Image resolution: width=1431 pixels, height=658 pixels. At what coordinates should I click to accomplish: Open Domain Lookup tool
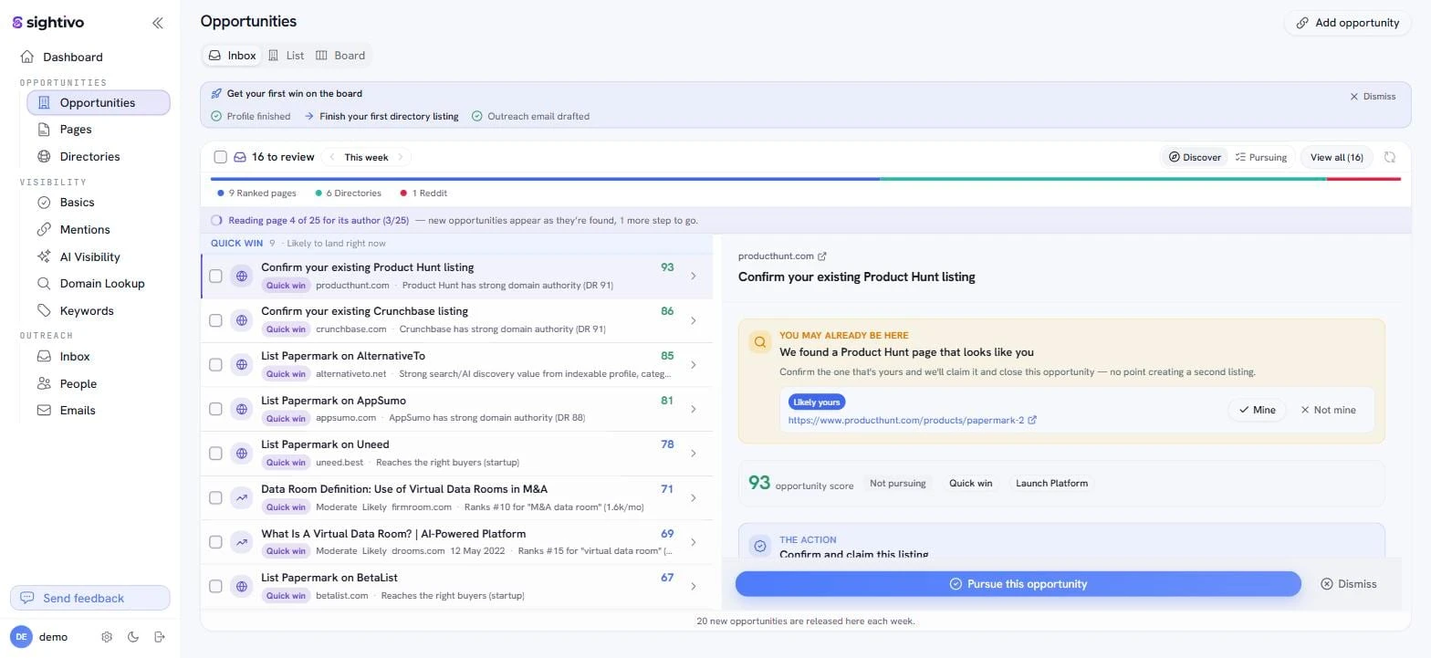tap(102, 283)
